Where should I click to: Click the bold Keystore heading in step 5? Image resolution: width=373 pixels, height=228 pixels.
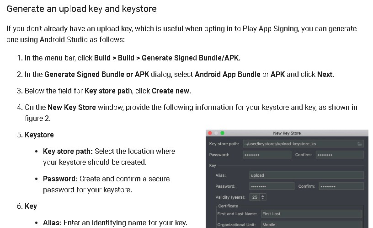(x=39, y=135)
